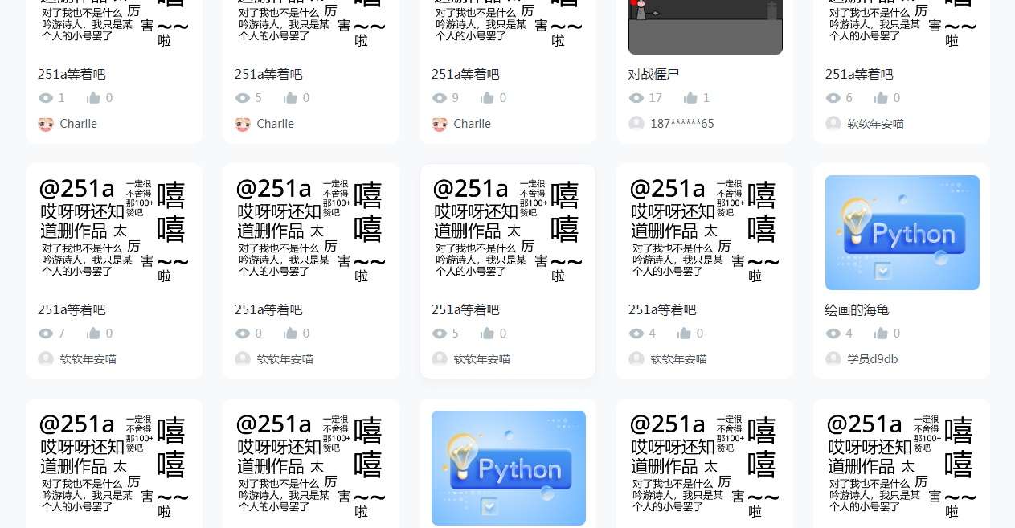Viewport: 1015px width, 528px height.
Task: Click Charlie's avatar
Action: click(x=46, y=124)
